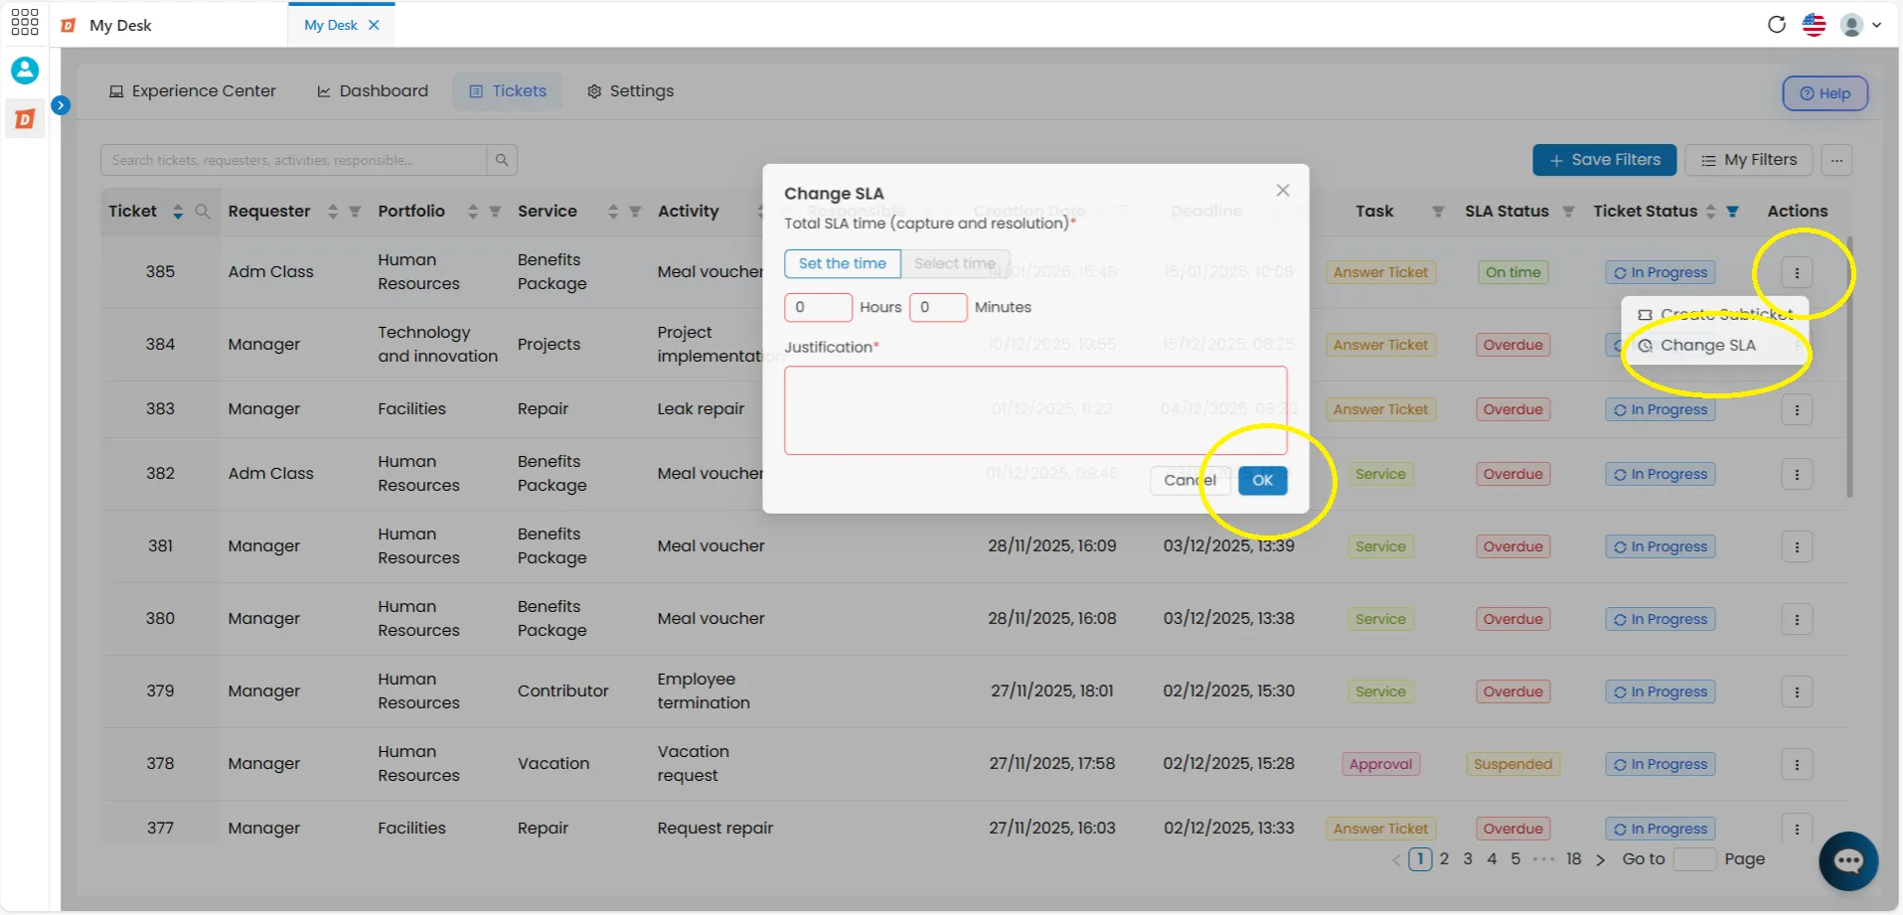
Task: Open actions menu for ticket 378
Action: 1797,764
